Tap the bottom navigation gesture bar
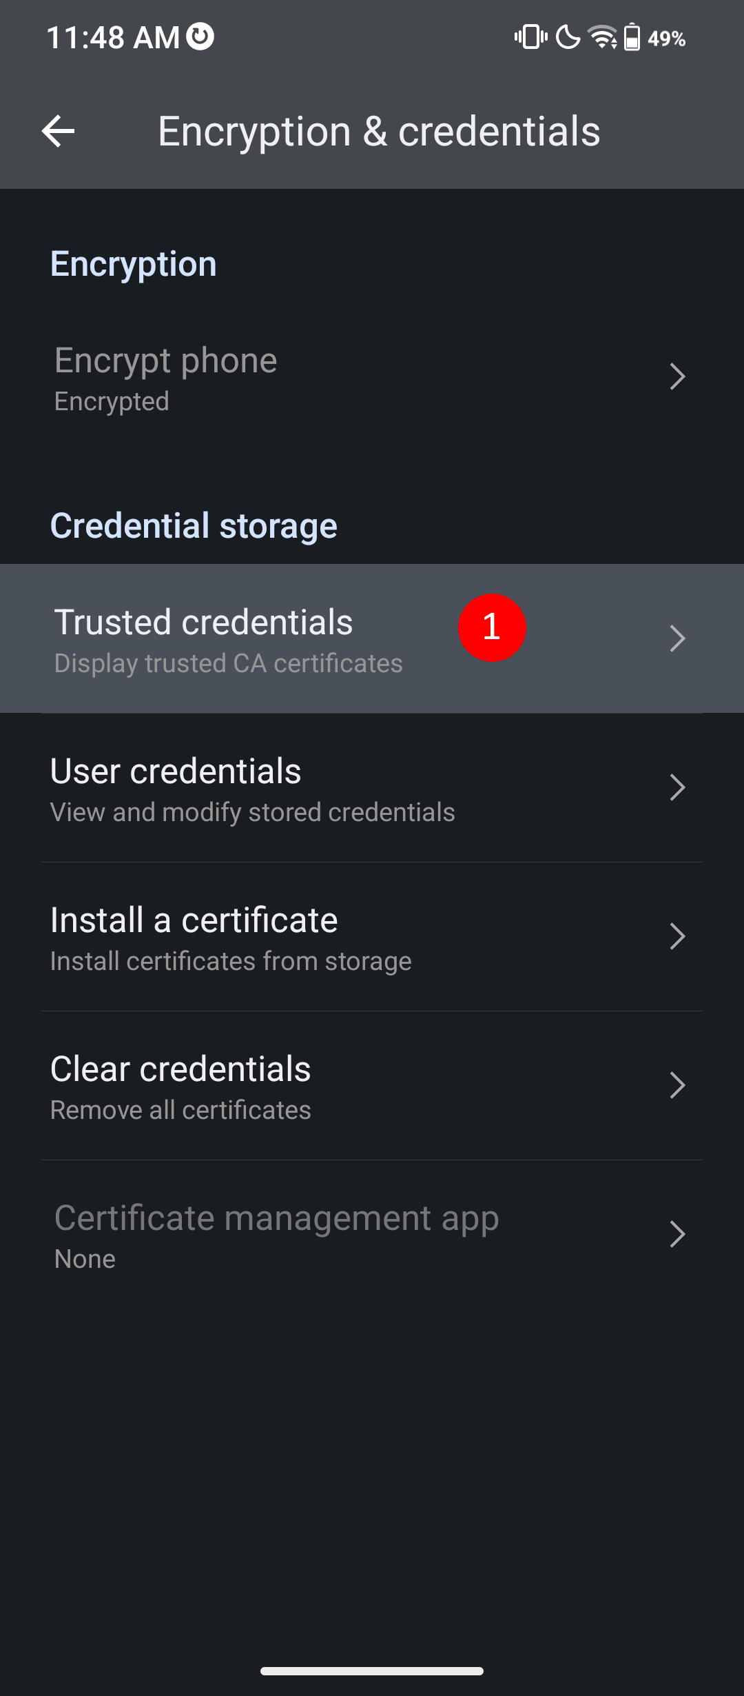Viewport: 744px width, 1696px height. (372, 1671)
